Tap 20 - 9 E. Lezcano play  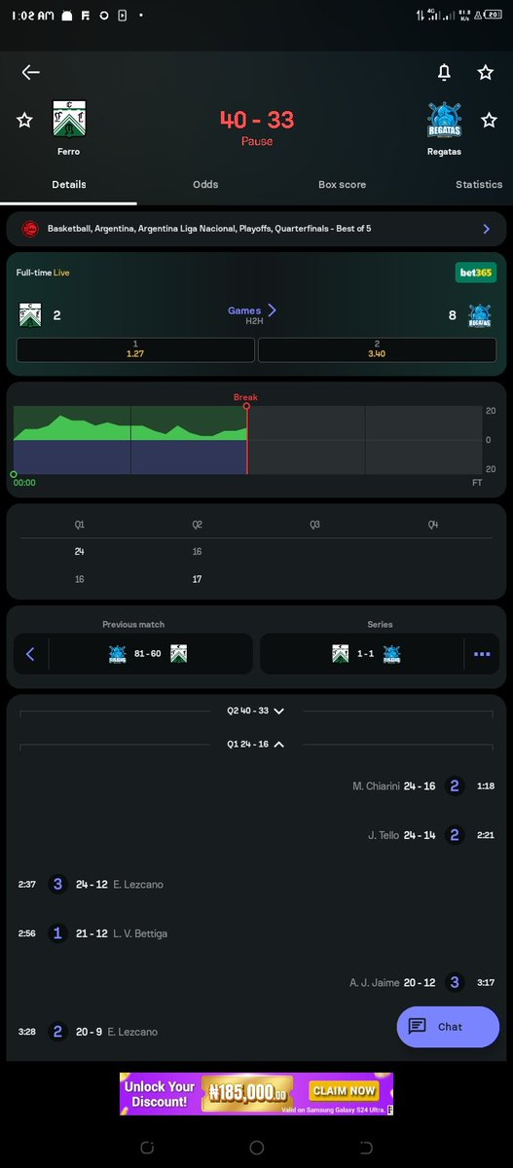tap(117, 1032)
